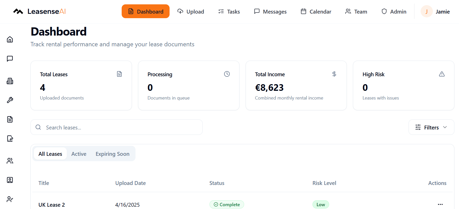Viewport: 459px width, 209px height.
Task: Click the Total Leases document icon
Action: point(119,74)
